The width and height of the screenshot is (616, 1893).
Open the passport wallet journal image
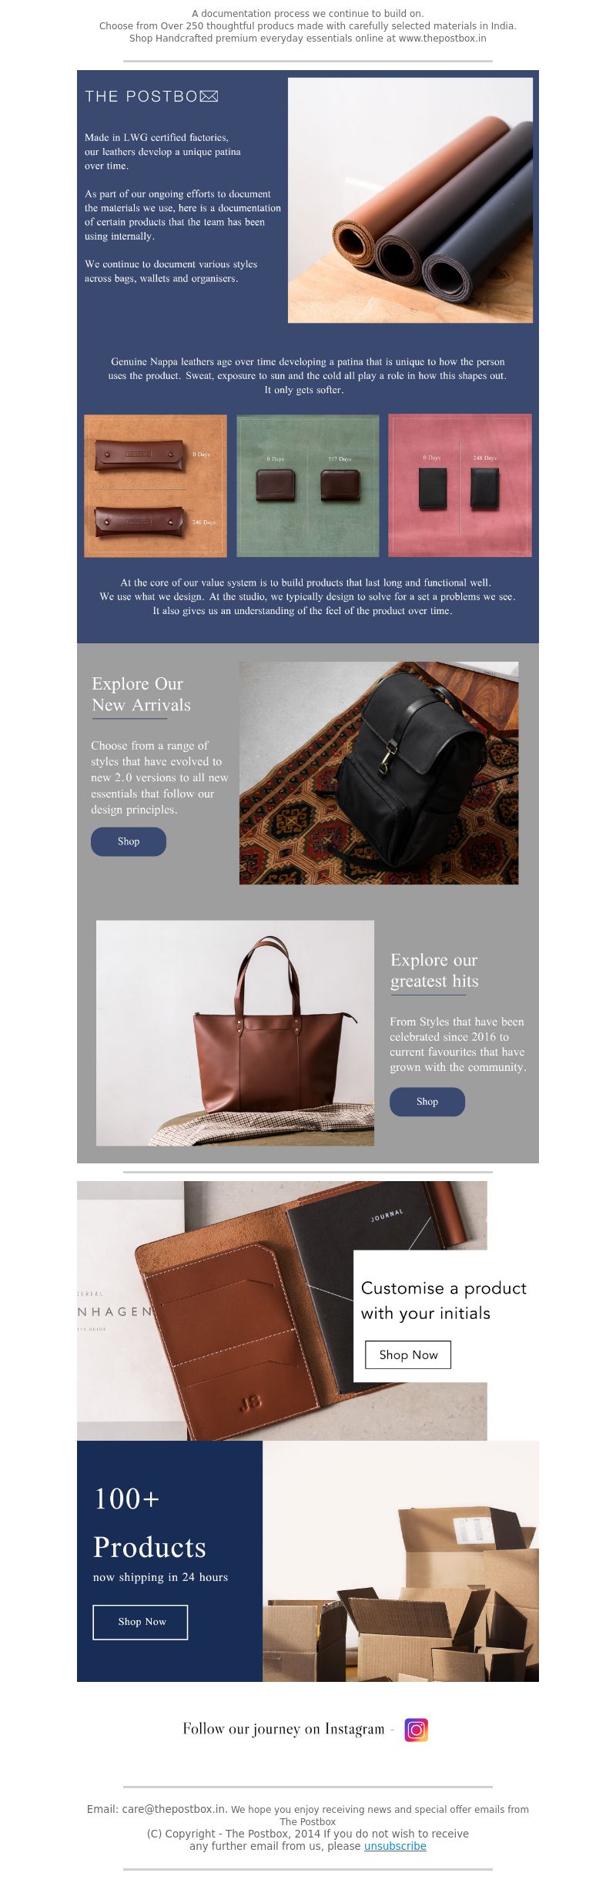[x=282, y=1311]
